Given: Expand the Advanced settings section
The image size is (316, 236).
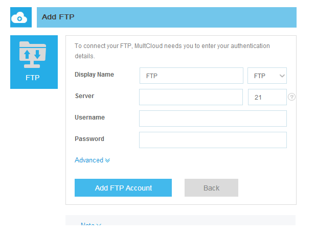Looking at the screenshot, I should [92, 160].
